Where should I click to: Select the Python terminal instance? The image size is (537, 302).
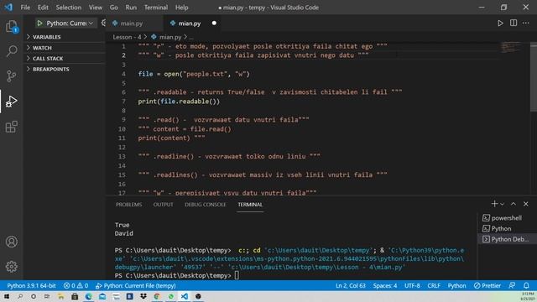506,229
